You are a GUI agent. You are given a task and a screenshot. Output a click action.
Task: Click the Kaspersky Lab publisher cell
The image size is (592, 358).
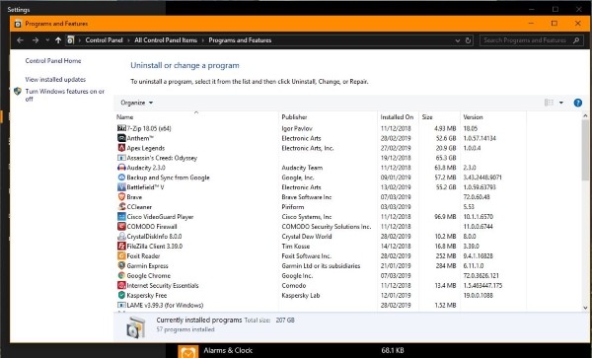point(301,296)
